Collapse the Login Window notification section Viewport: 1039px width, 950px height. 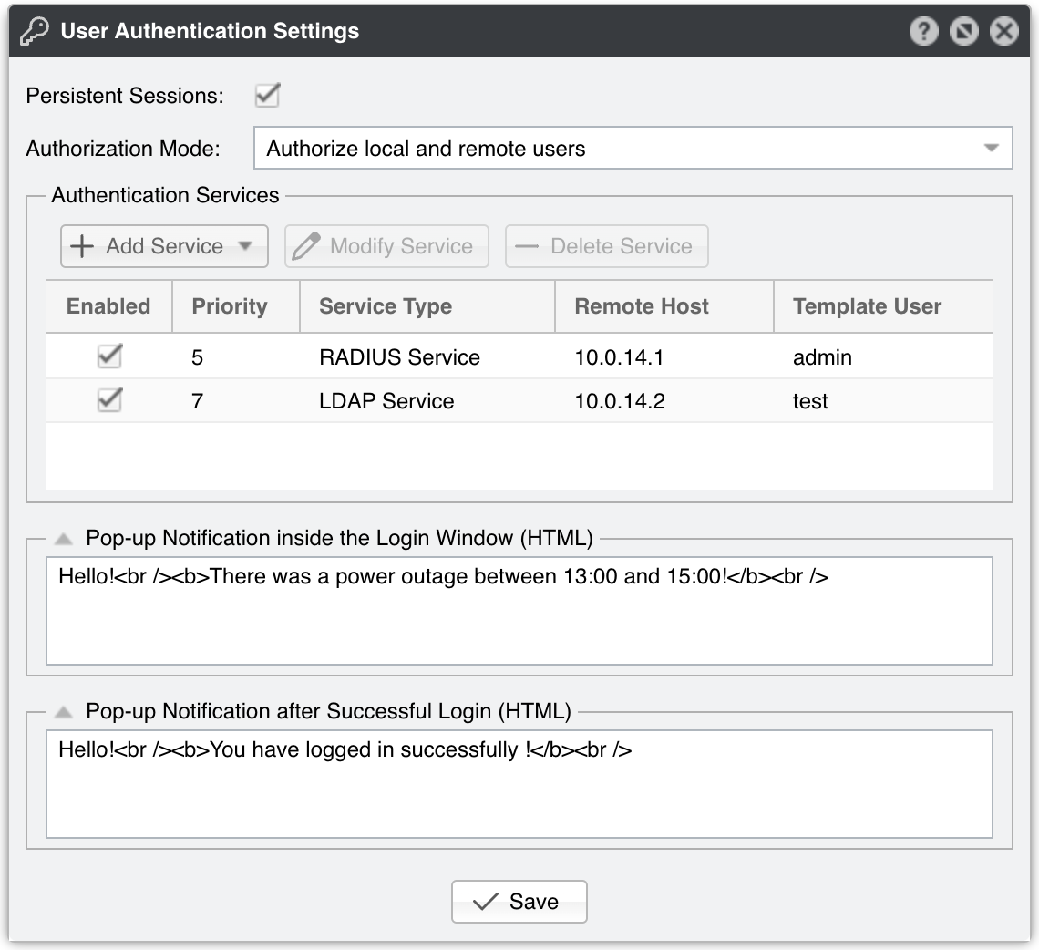tap(63, 539)
